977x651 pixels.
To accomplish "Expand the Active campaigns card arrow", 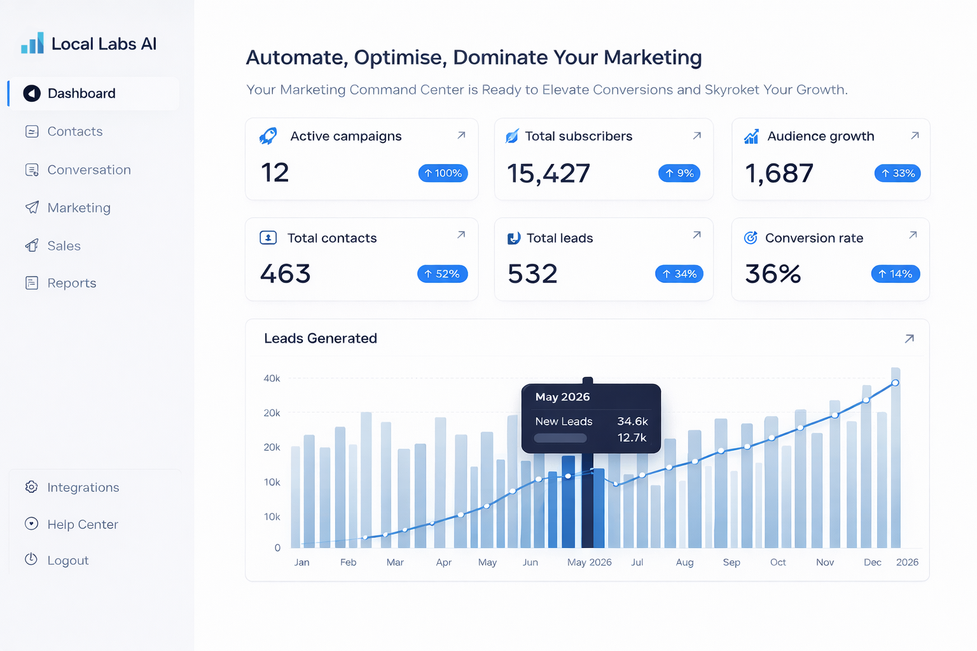I will click(x=461, y=135).
